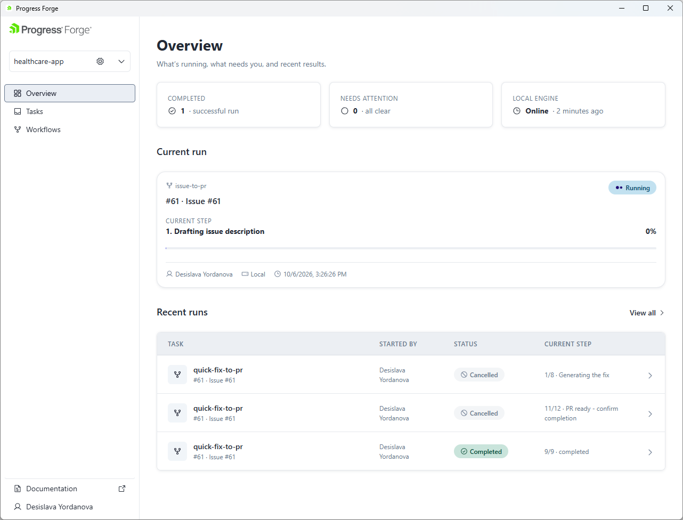Click the current run progress bar
This screenshot has width=683, height=520.
click(411, 248)
